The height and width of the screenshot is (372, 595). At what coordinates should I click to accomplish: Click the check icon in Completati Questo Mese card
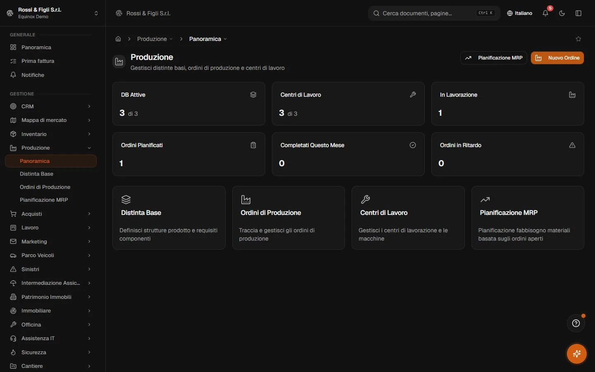point(413,145)
